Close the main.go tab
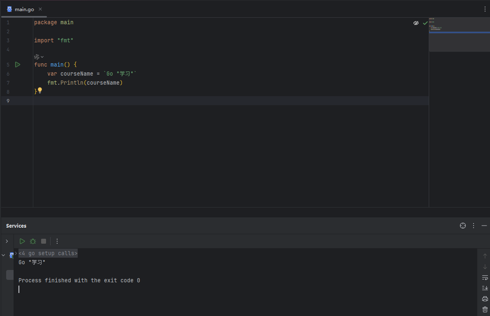 (40, 9)
